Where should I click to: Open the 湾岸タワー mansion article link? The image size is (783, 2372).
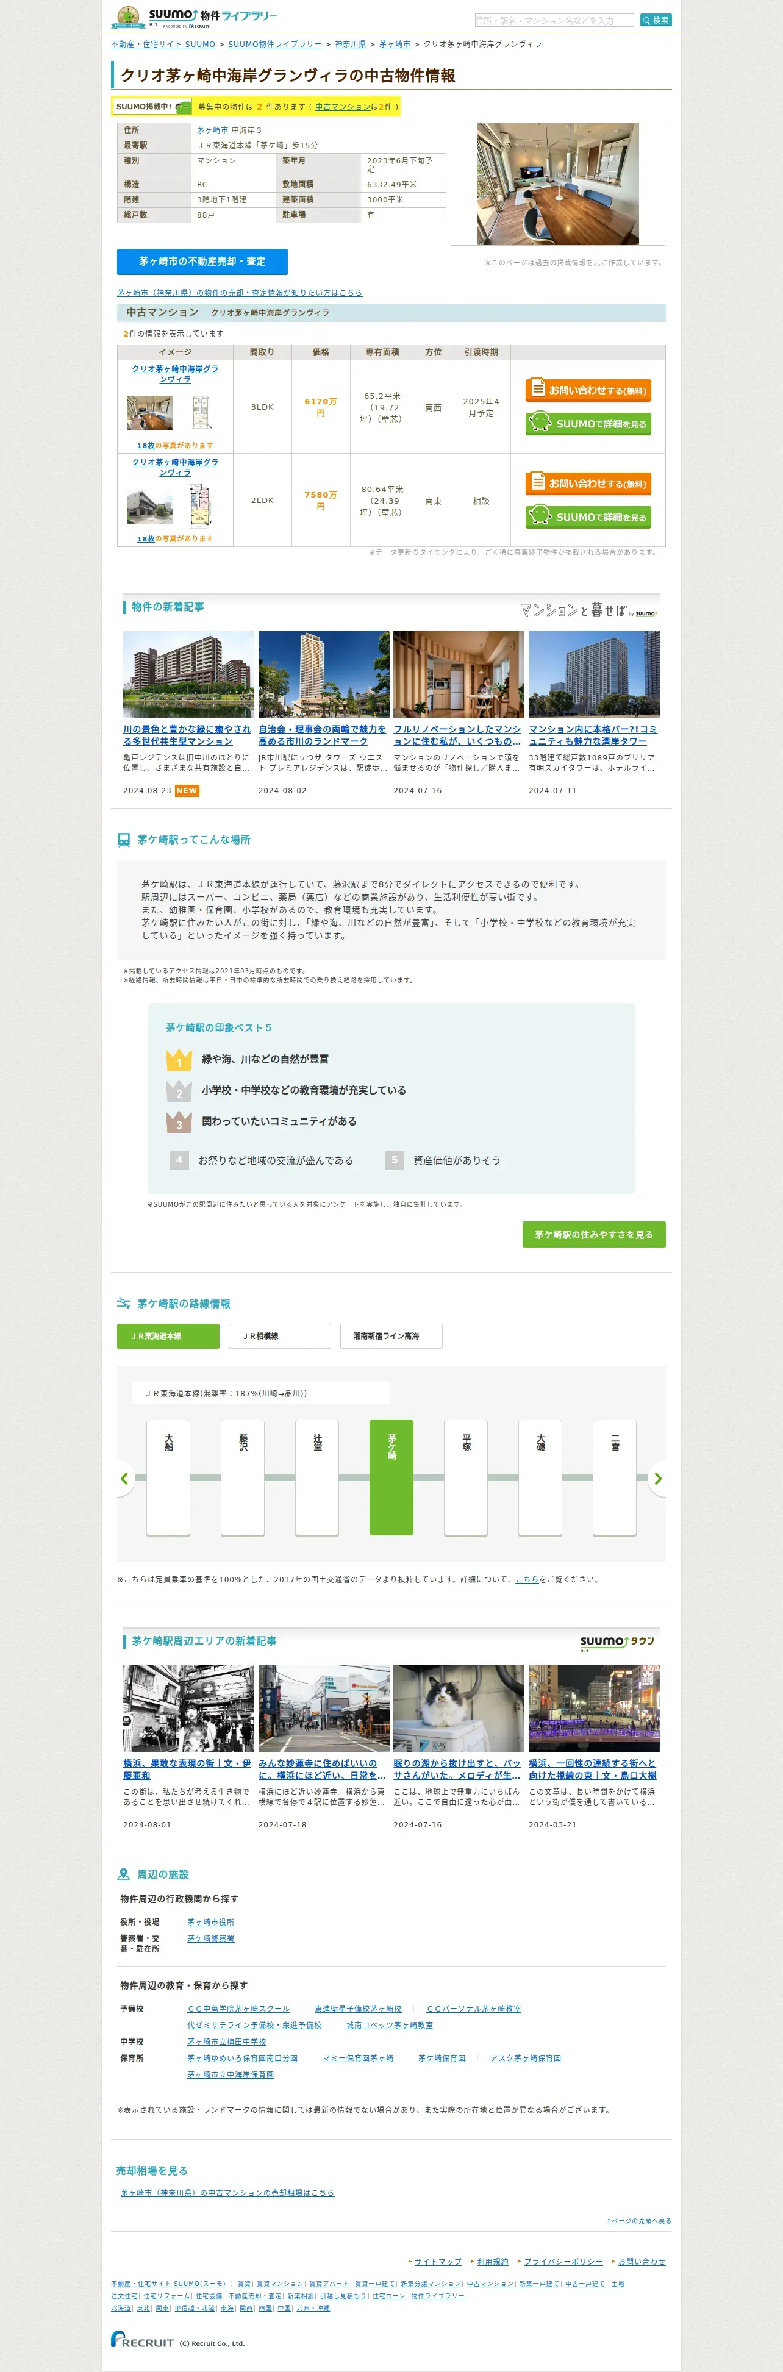pos(593,735)
